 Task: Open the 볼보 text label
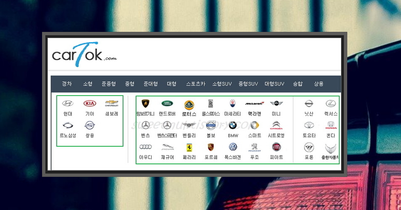tap(211, 135)
